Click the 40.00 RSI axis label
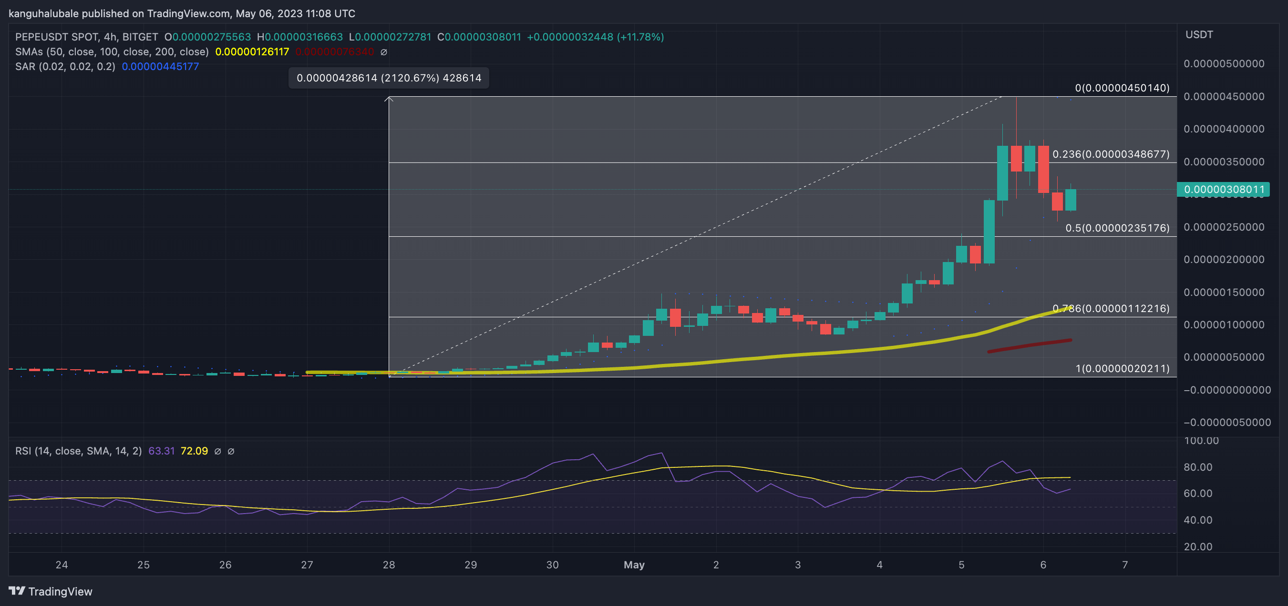 coord(1198,520)
